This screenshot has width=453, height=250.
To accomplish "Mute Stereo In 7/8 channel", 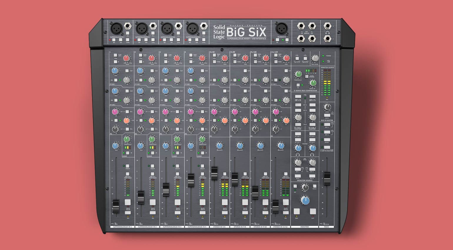I will coord(245,202).
